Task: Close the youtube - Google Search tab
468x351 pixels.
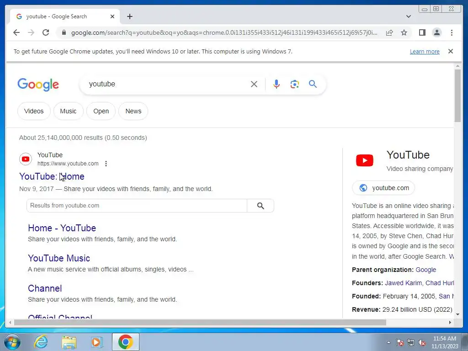Action: click(x=112, y=16)
